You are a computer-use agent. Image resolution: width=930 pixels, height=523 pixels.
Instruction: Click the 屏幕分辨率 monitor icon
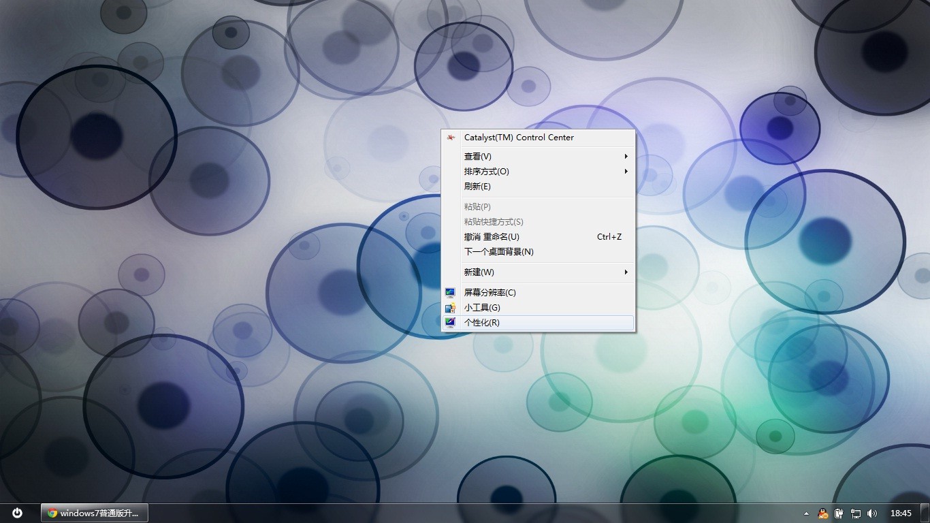click(450, 293)
